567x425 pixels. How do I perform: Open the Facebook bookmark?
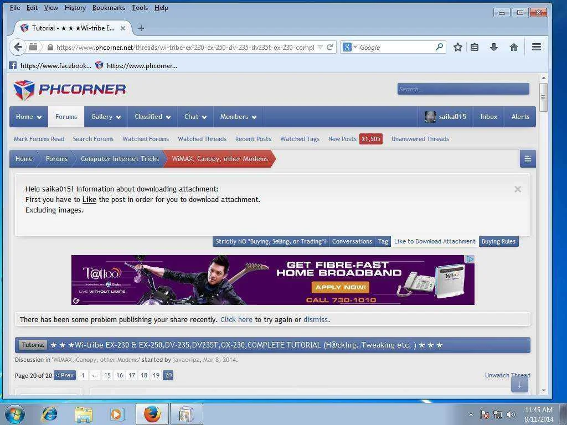(50, 66)
